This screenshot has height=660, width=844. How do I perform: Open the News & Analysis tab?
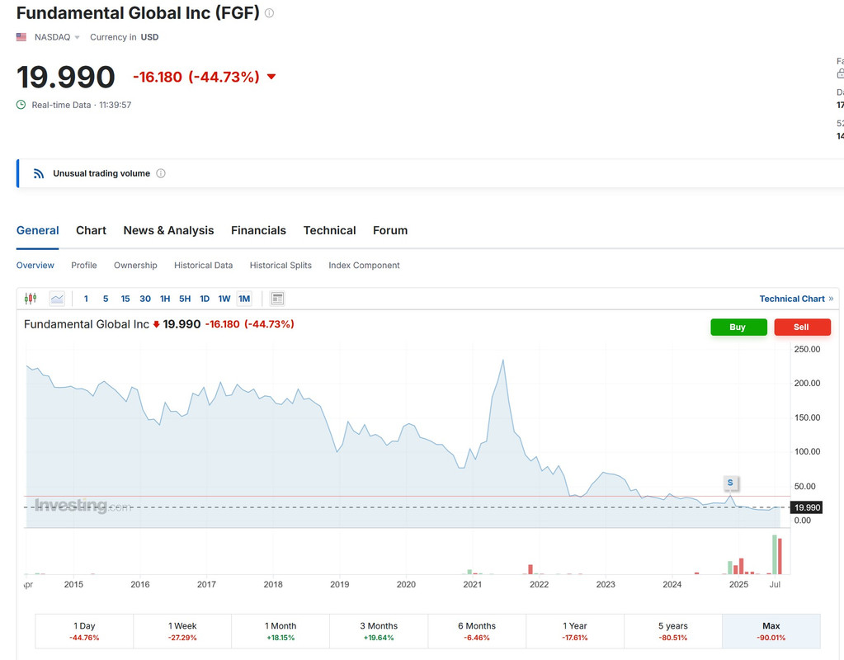pos(168,230)
